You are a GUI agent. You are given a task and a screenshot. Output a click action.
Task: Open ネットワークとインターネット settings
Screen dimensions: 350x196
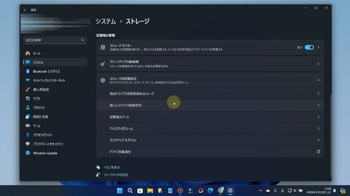pos(55,81)
